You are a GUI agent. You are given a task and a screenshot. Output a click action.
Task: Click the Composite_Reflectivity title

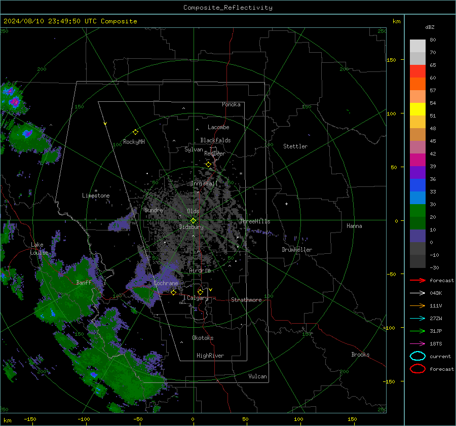228,8
